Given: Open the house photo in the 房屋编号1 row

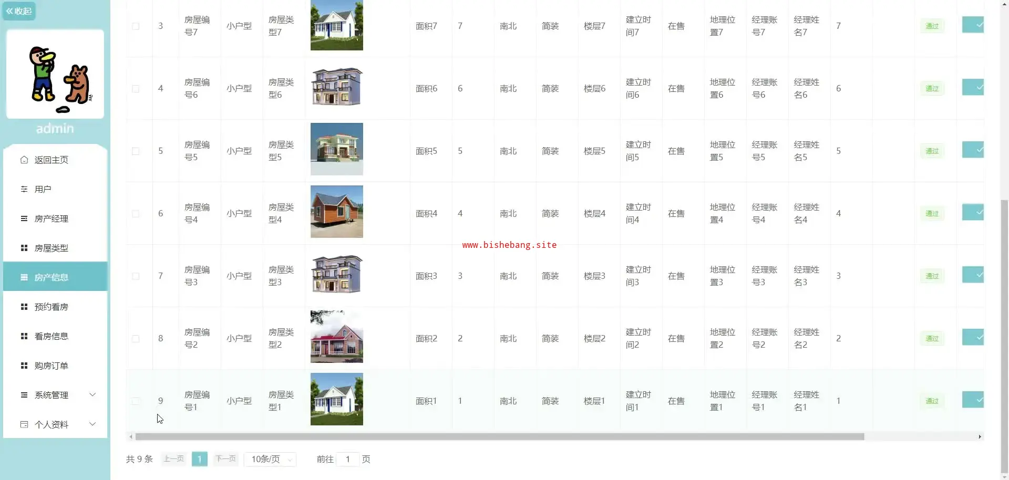Looking at the screenshot, I should click(x=337, y=399).
